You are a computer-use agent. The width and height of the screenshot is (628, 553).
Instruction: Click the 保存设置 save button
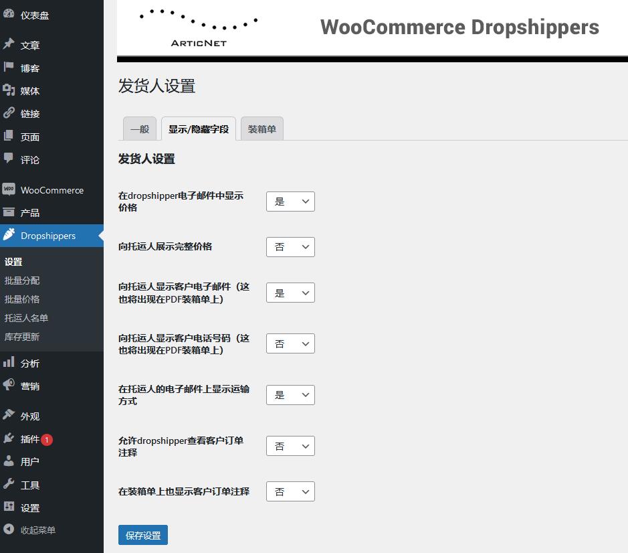pyautogui.click(x=143, y=535)
